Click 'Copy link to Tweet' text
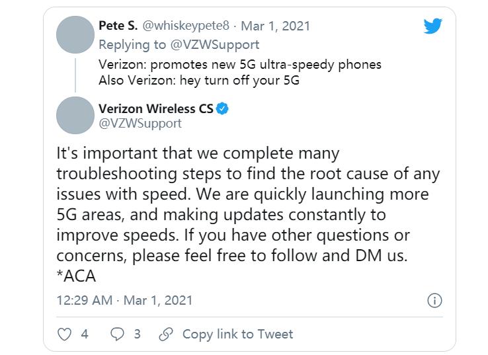Image resolution: width=488 pixels, height=355 pixels. (237, 334)
